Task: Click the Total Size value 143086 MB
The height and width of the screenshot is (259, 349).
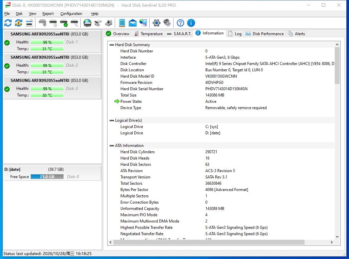Action: coord(215,95)
